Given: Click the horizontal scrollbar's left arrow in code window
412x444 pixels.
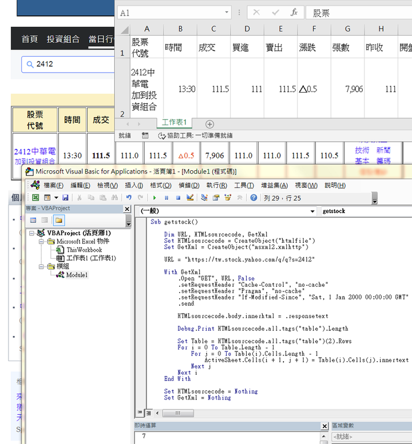Looking at the screenshot, I should [x=157, y=413].
